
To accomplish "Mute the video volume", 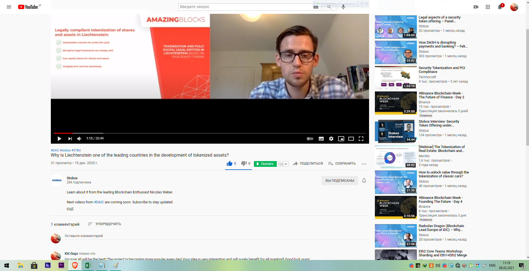I will (79, 139).
